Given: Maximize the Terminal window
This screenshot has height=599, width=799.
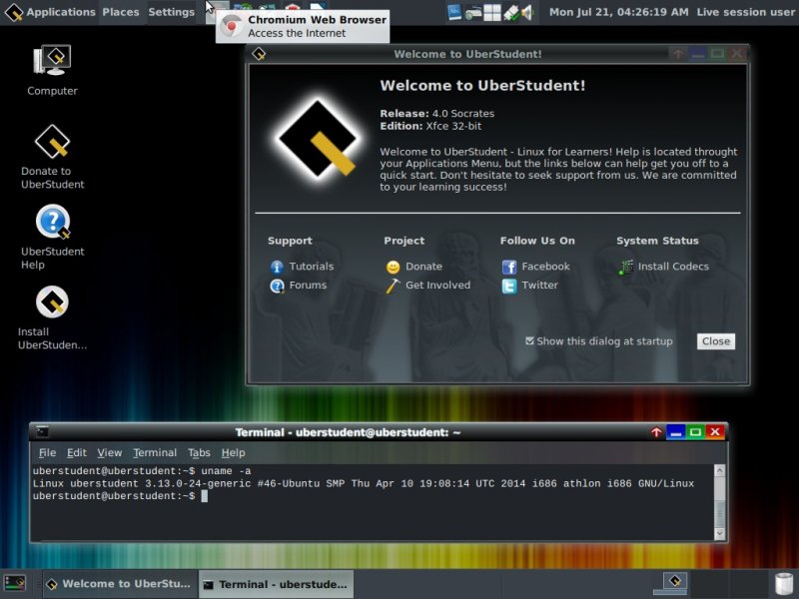Looking at the screenshot, I should pyautogui.click(x=695, y=432).
